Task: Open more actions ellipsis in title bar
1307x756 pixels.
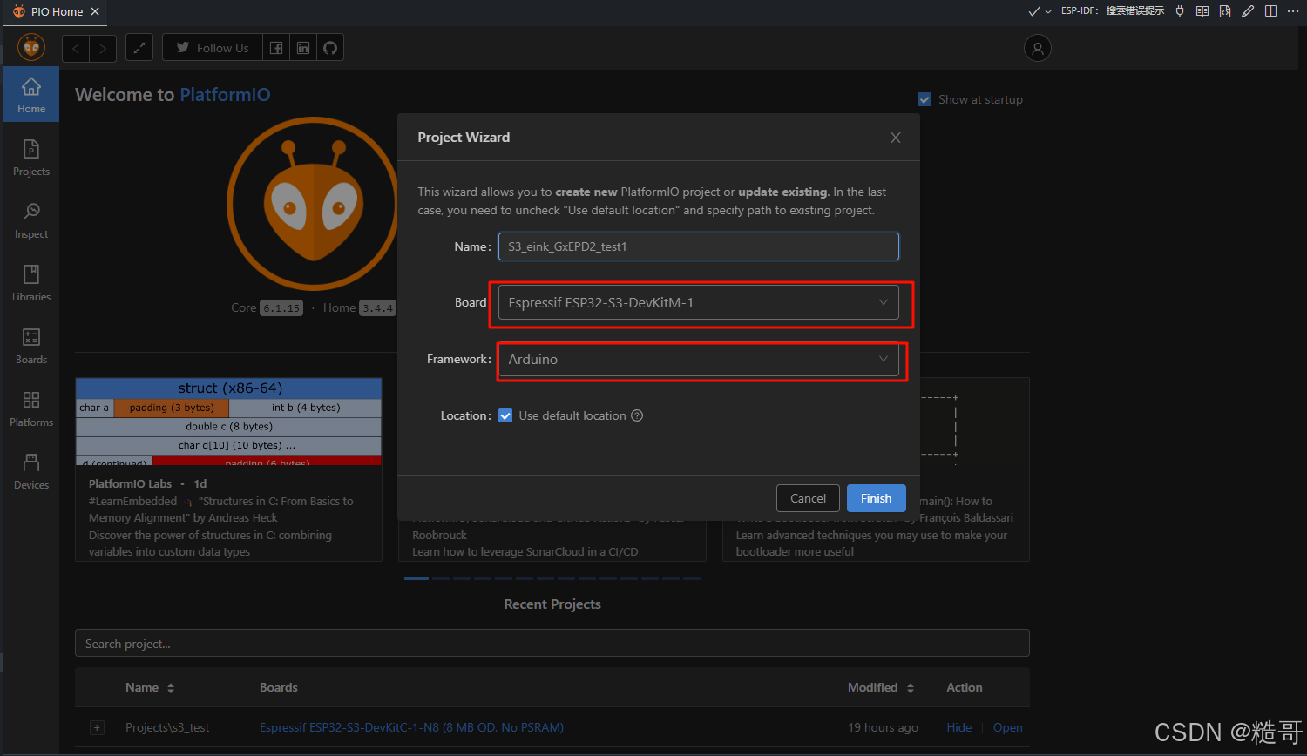Action: pyautogui.click(x=1293, y=11)
